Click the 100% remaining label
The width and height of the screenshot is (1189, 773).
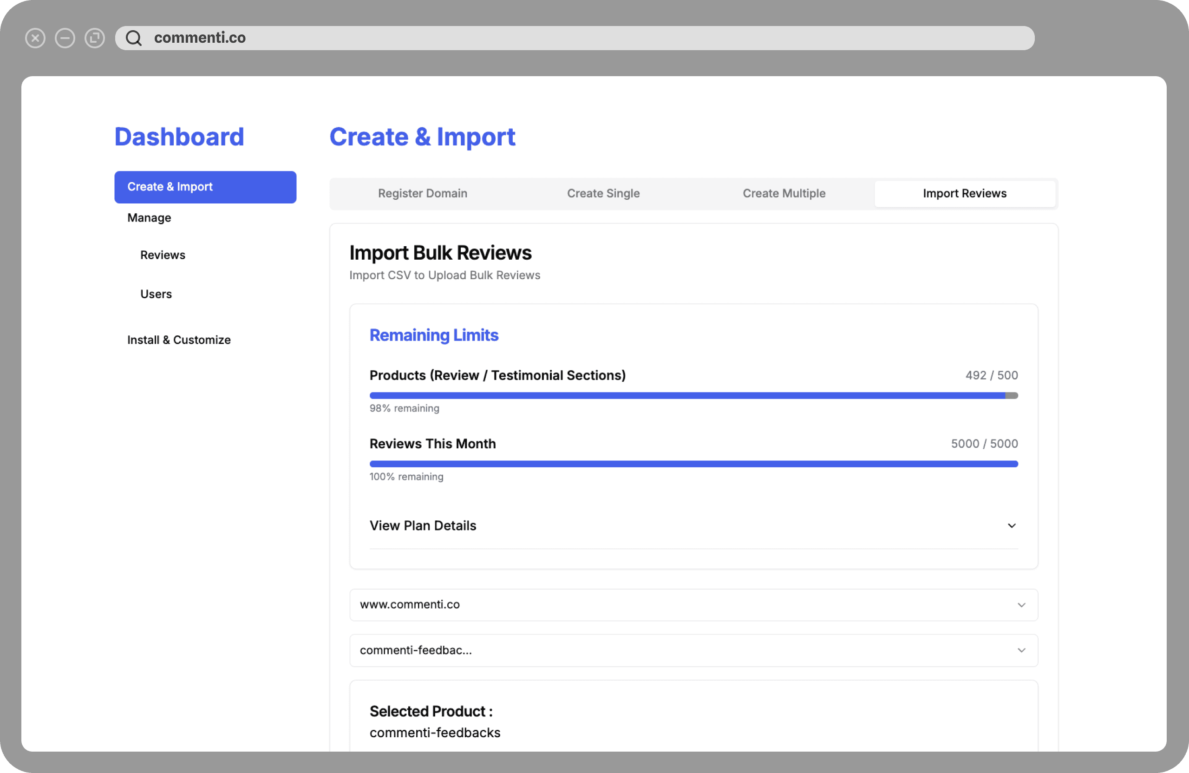[x=406, y=477]
